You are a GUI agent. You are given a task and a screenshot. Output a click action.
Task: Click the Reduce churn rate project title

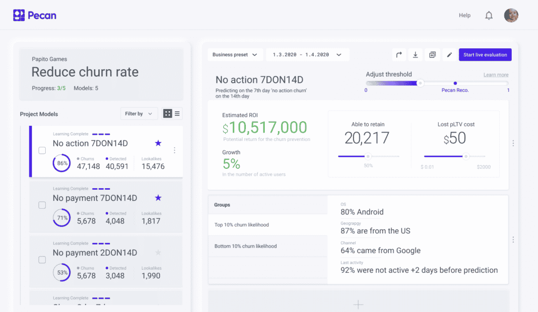coord(85,72)
